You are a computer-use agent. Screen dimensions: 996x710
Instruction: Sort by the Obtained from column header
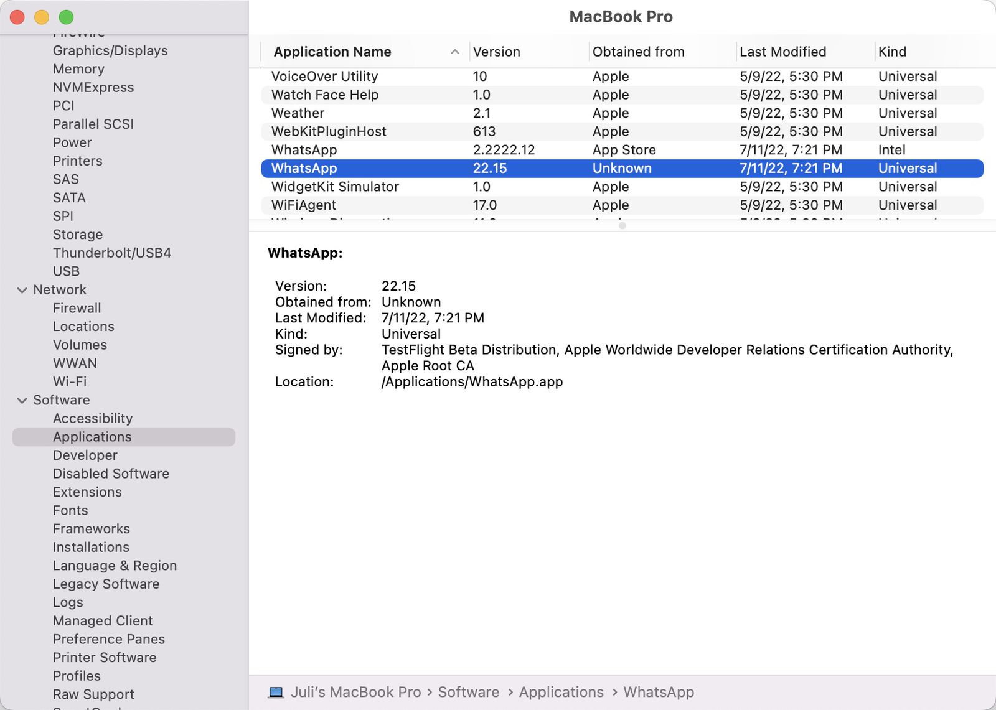(x=638, y=52)
